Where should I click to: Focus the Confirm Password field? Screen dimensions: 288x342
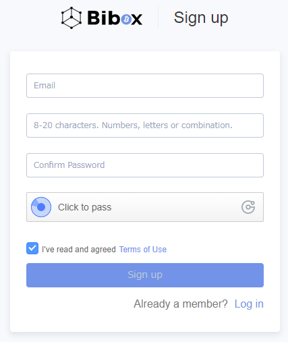pyautogui.click(x=145, y=165)
